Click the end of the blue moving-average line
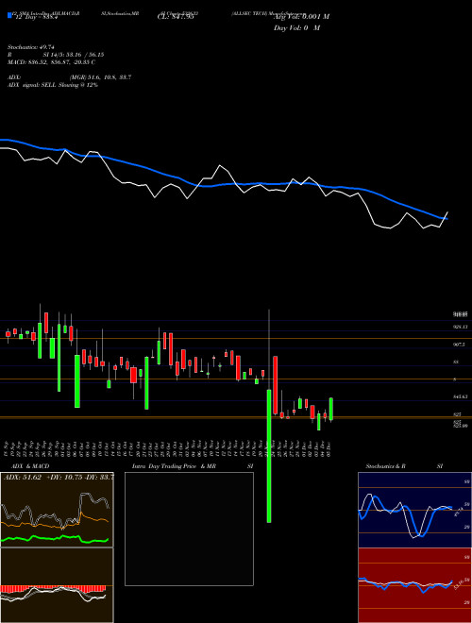Screen dimensions: 472x623 pyautogui.click(x=447, y=219)
